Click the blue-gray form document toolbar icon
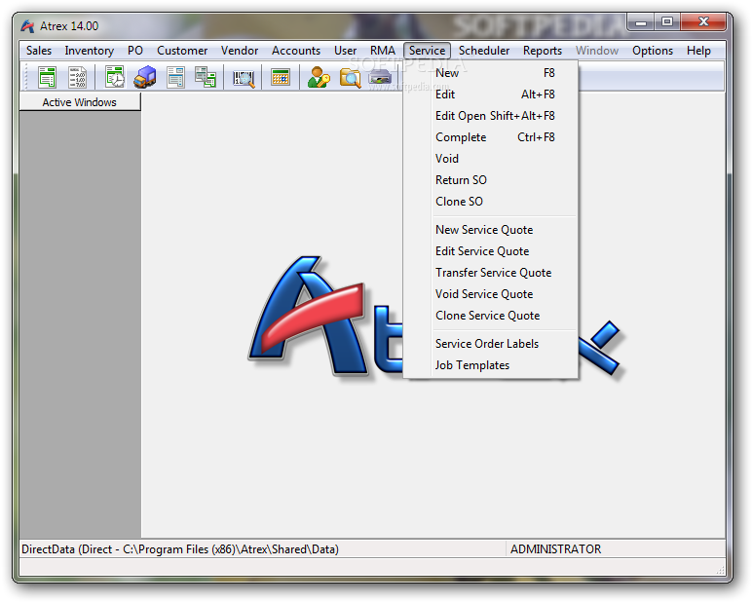753x603 pixels. pos(175,77)
